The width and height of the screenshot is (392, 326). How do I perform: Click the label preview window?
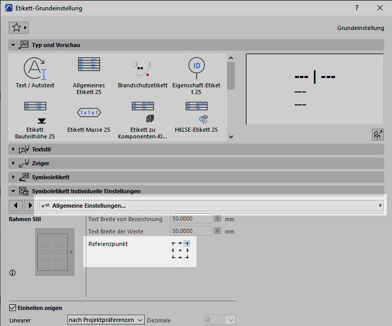315,89
